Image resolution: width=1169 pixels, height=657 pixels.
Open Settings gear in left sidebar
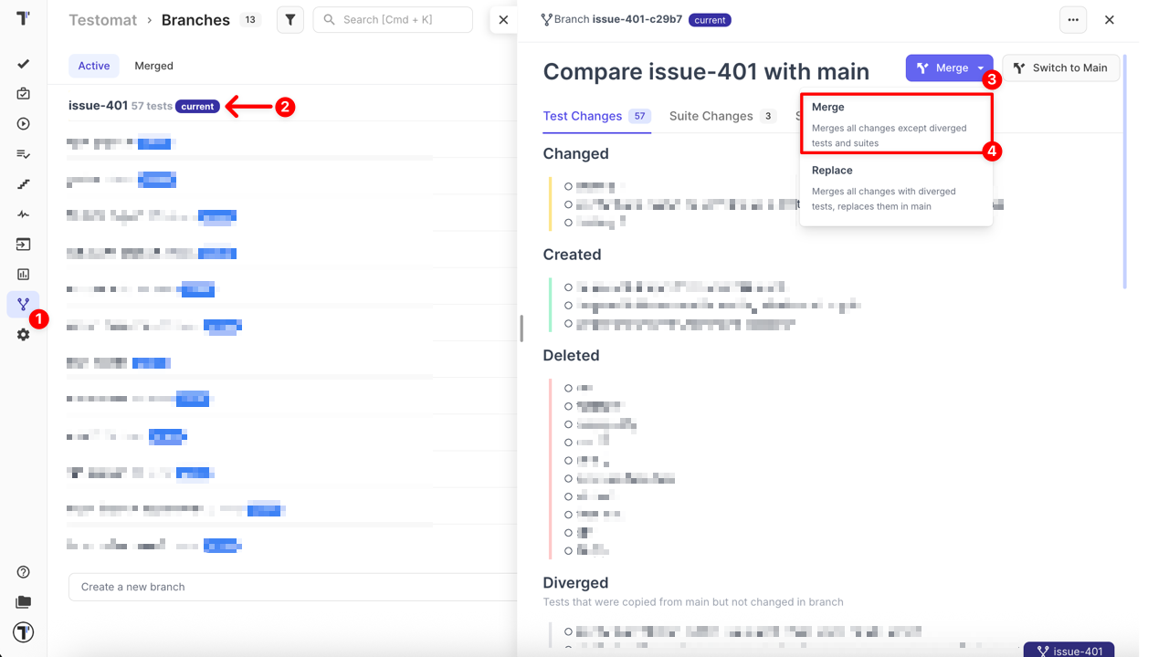click(x=24, y=335)
